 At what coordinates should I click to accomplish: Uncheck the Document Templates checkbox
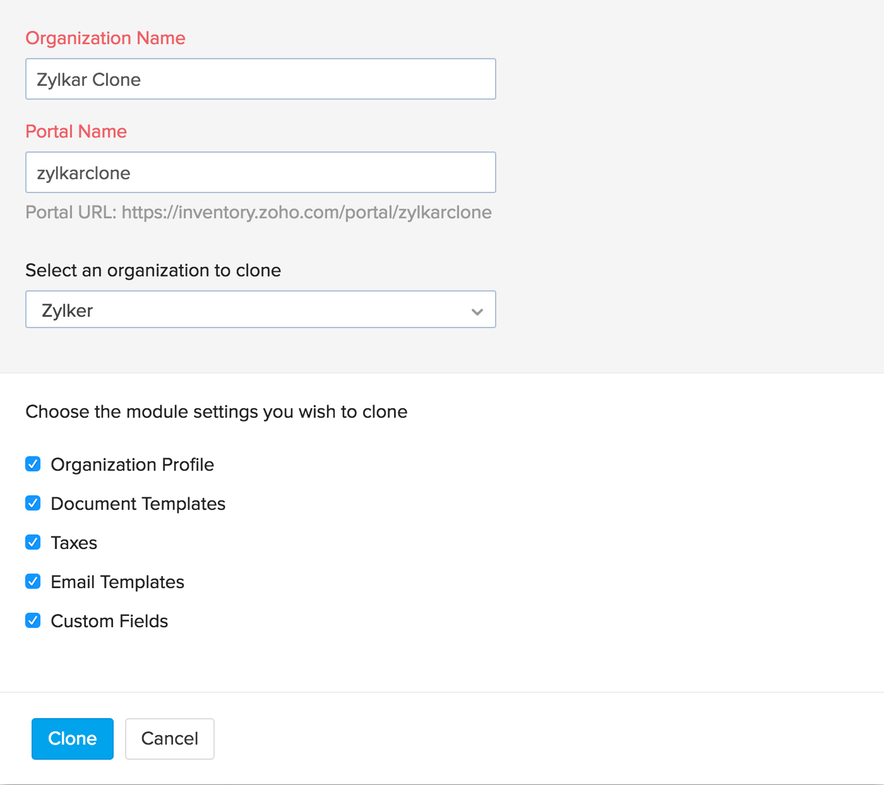[x=32, y=503]
